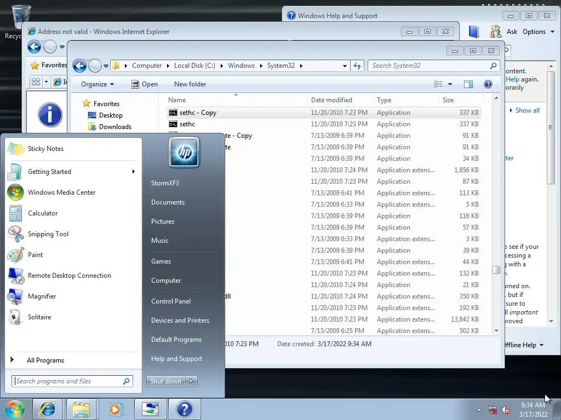The image size is (561, 420).
Task: Open Magnifier from Start menu
Action: click(x=42, y=296)
